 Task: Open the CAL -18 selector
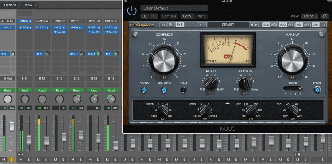(x=319, y=25)
